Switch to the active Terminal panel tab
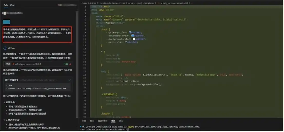The width and height of the screenshot is (284, 132). (113, 121)
